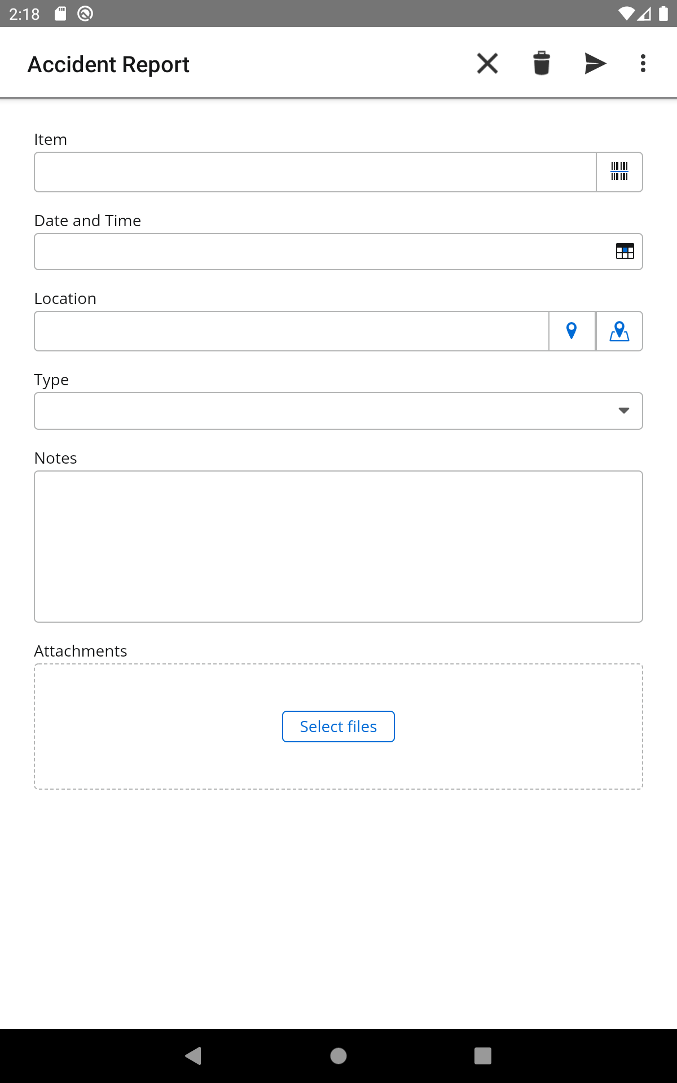Open Android recent apps square button
Screen dimensions: 677x1083
tap(483, 1055)
